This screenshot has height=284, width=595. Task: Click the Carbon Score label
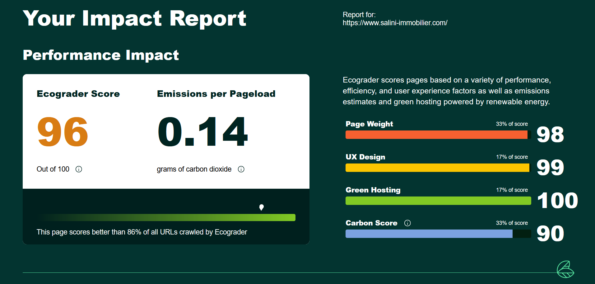click(x=371, y=223)
